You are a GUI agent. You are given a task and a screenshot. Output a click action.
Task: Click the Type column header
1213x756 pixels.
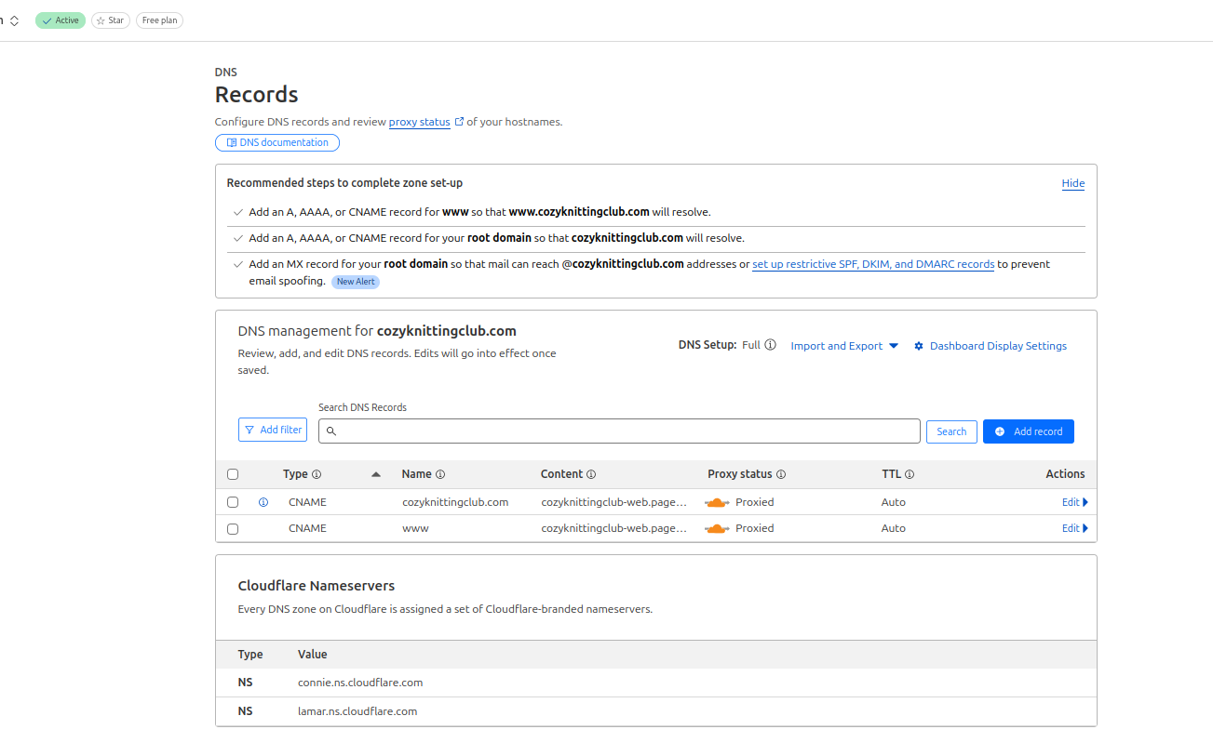(x=295, y=474)
